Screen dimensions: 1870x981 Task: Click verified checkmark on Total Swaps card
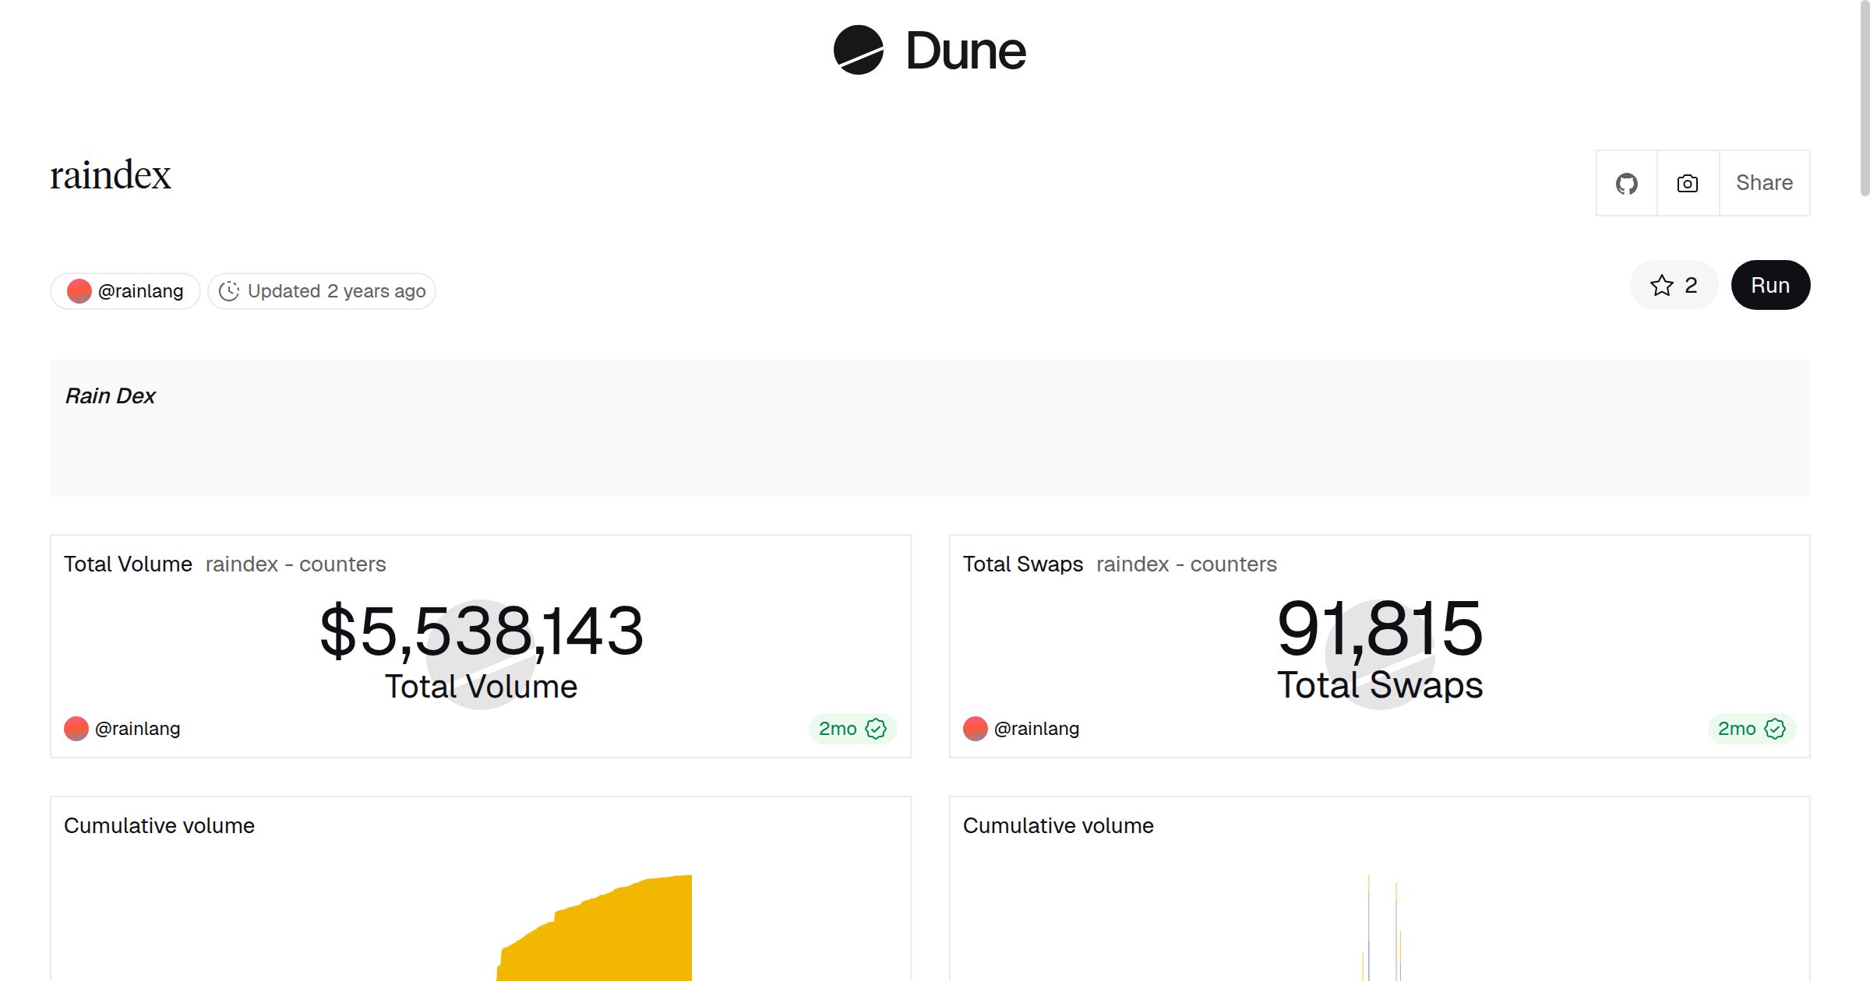tap(1775, 729)
